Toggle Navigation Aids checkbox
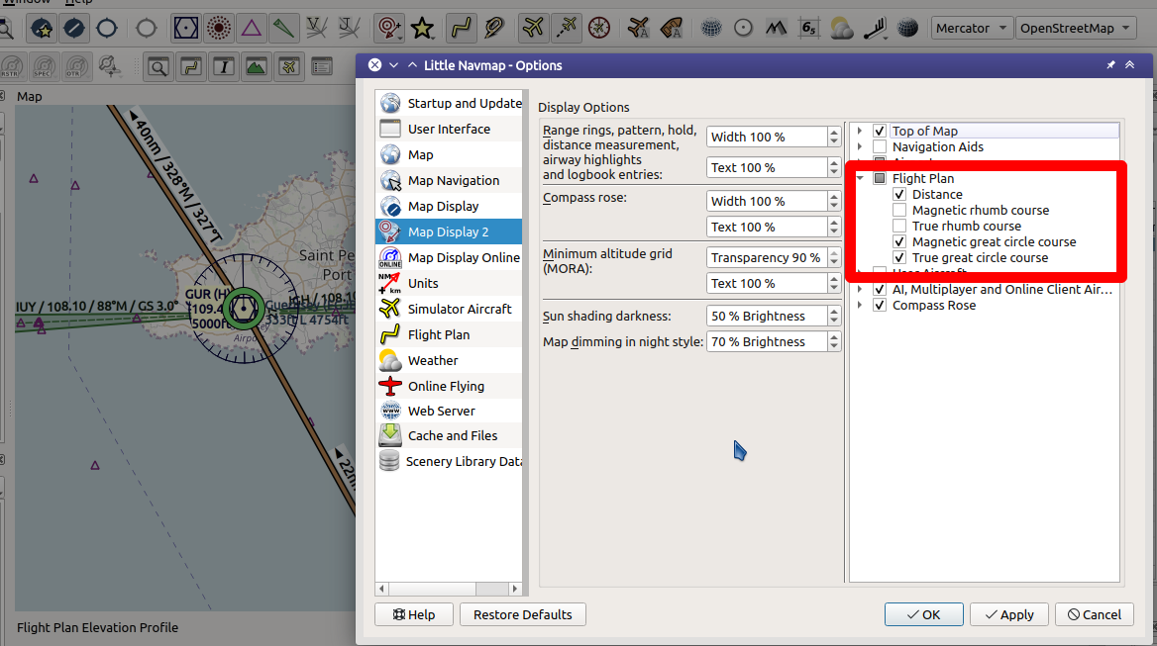The image size is (1157, 646). [880, 146]
